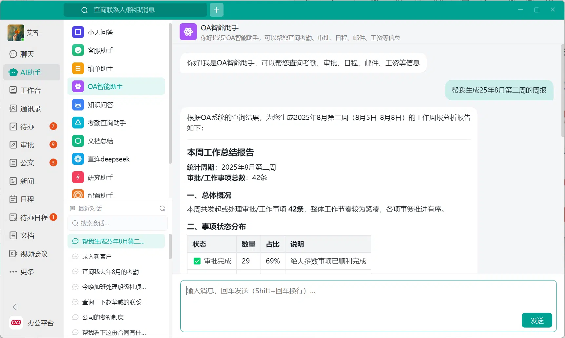Viewport: 565px width, 338px height.
Task: Switch to AI助手 section
Action: (x=32, y=72)
